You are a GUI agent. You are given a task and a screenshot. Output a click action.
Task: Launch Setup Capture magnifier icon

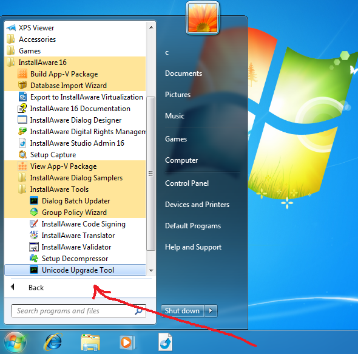point(22,155)
